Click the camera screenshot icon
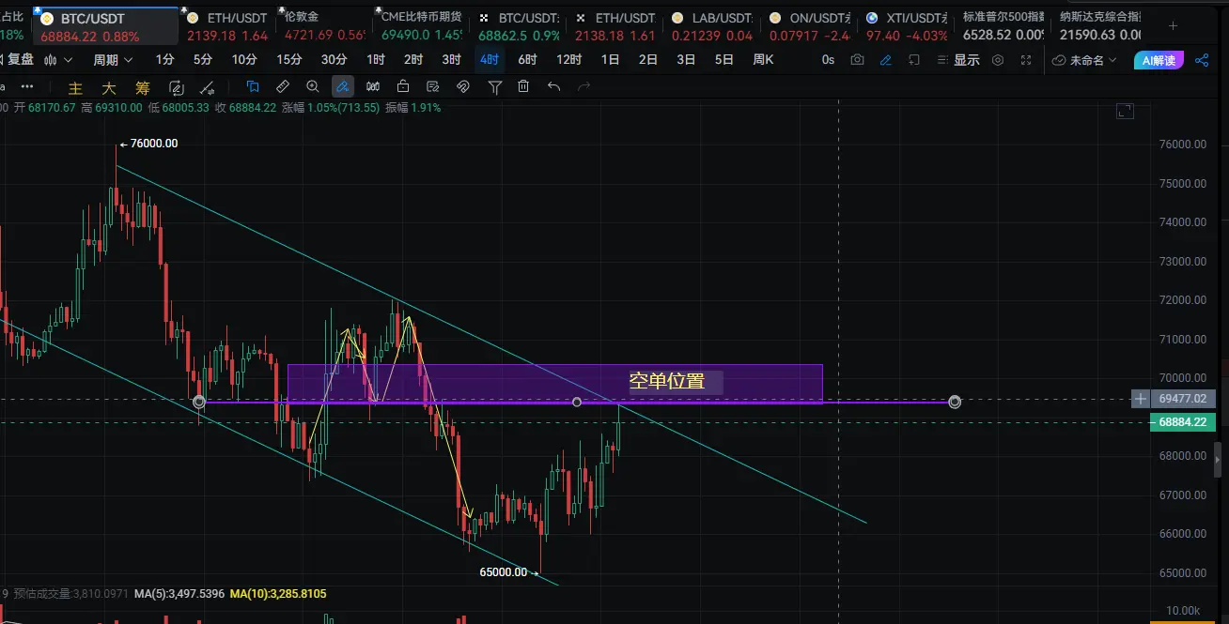The image size is (1229, 624). [x=857, y=60]
